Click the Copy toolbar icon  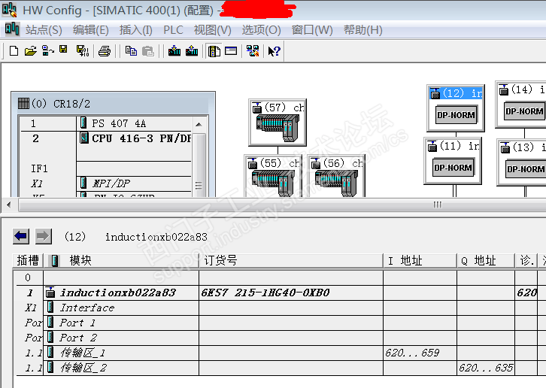point(131,51)
